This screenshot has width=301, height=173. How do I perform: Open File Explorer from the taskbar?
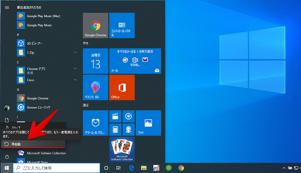[144, 168]
